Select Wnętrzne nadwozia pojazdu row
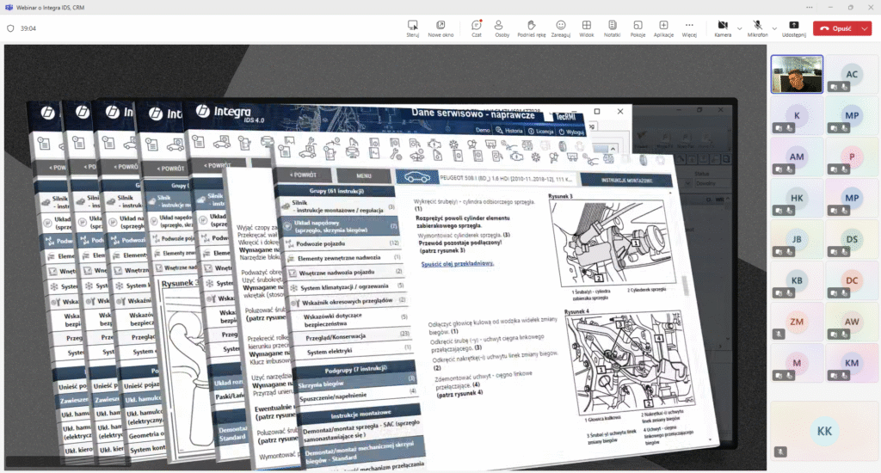Screen dimensions: 881x473 346,272
